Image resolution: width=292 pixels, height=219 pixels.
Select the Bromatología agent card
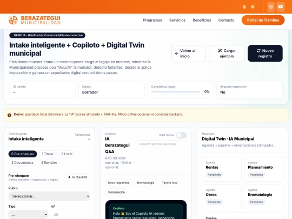pyautogui.click(x=264, y=197)
